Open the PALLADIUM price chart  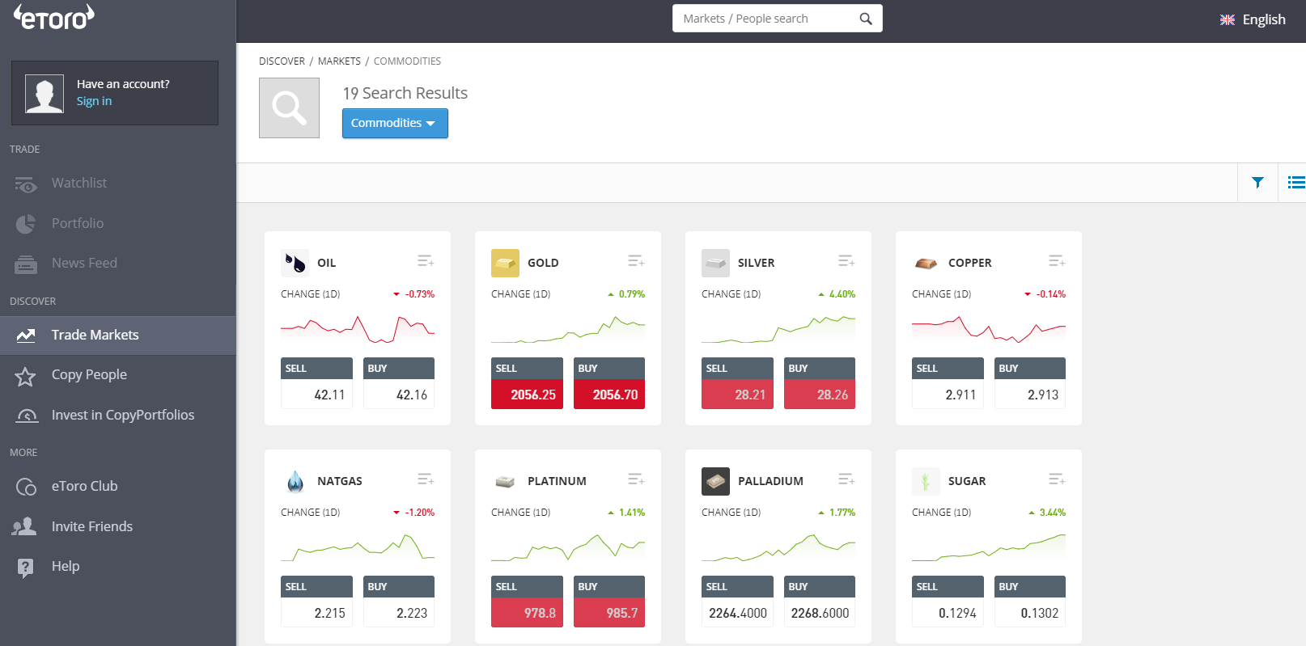(x=778, y=547)
